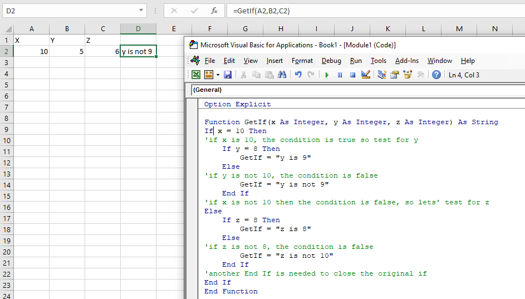This screenshot has height=299, width=525.
Task: Click Excel icon beside File menu
Action: pyautogui.click(x=195, y=60)
